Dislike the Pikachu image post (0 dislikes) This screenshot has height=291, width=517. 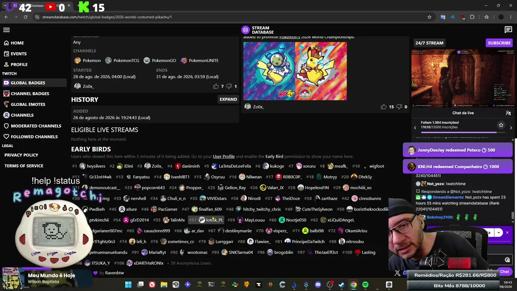[x=400, y=107]
